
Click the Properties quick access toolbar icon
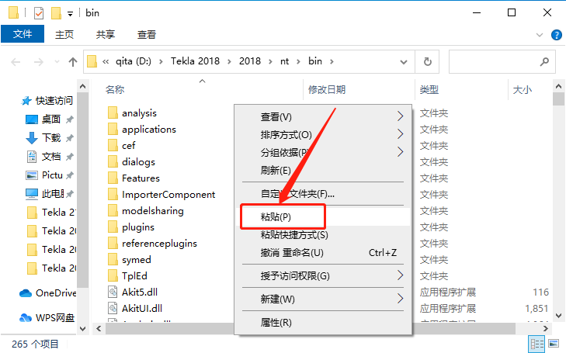point(39,13)
